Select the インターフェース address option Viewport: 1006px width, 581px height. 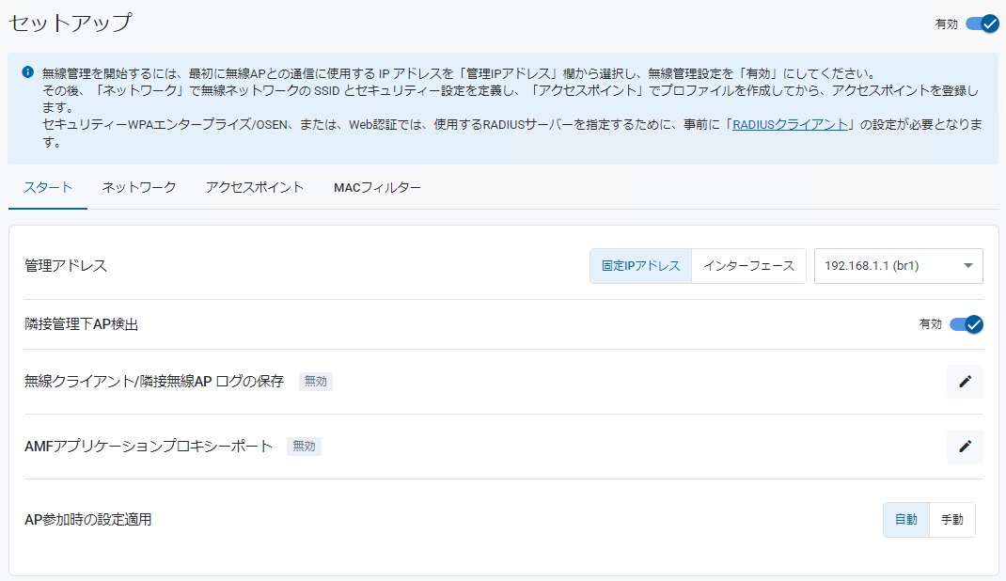coord(748,266)
